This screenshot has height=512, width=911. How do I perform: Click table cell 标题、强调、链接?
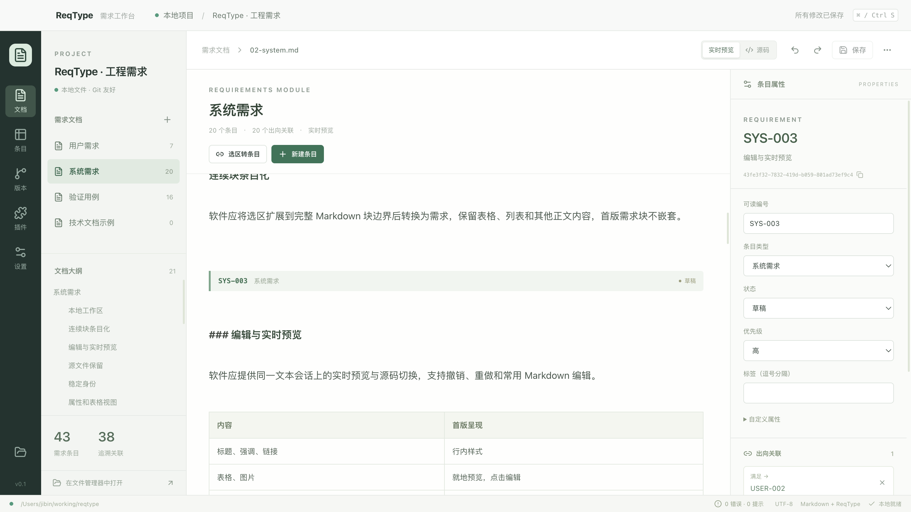[326, 452]
